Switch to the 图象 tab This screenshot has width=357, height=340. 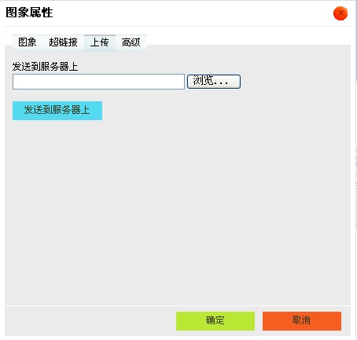(x=28, y=42)
